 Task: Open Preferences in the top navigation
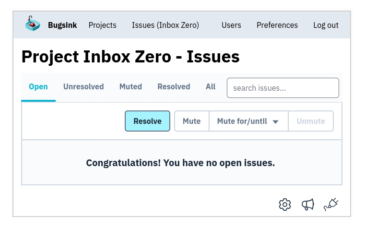[x=277, y=25]
